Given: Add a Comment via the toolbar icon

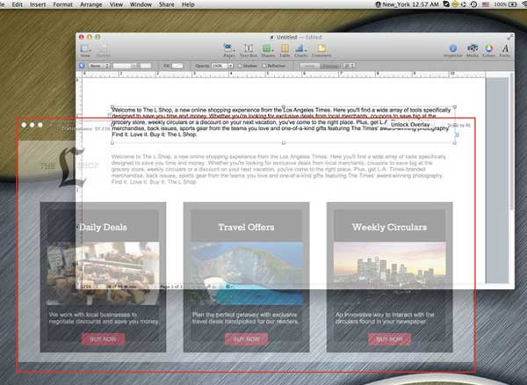Looking at the screenshot, I should coord(321,50).
